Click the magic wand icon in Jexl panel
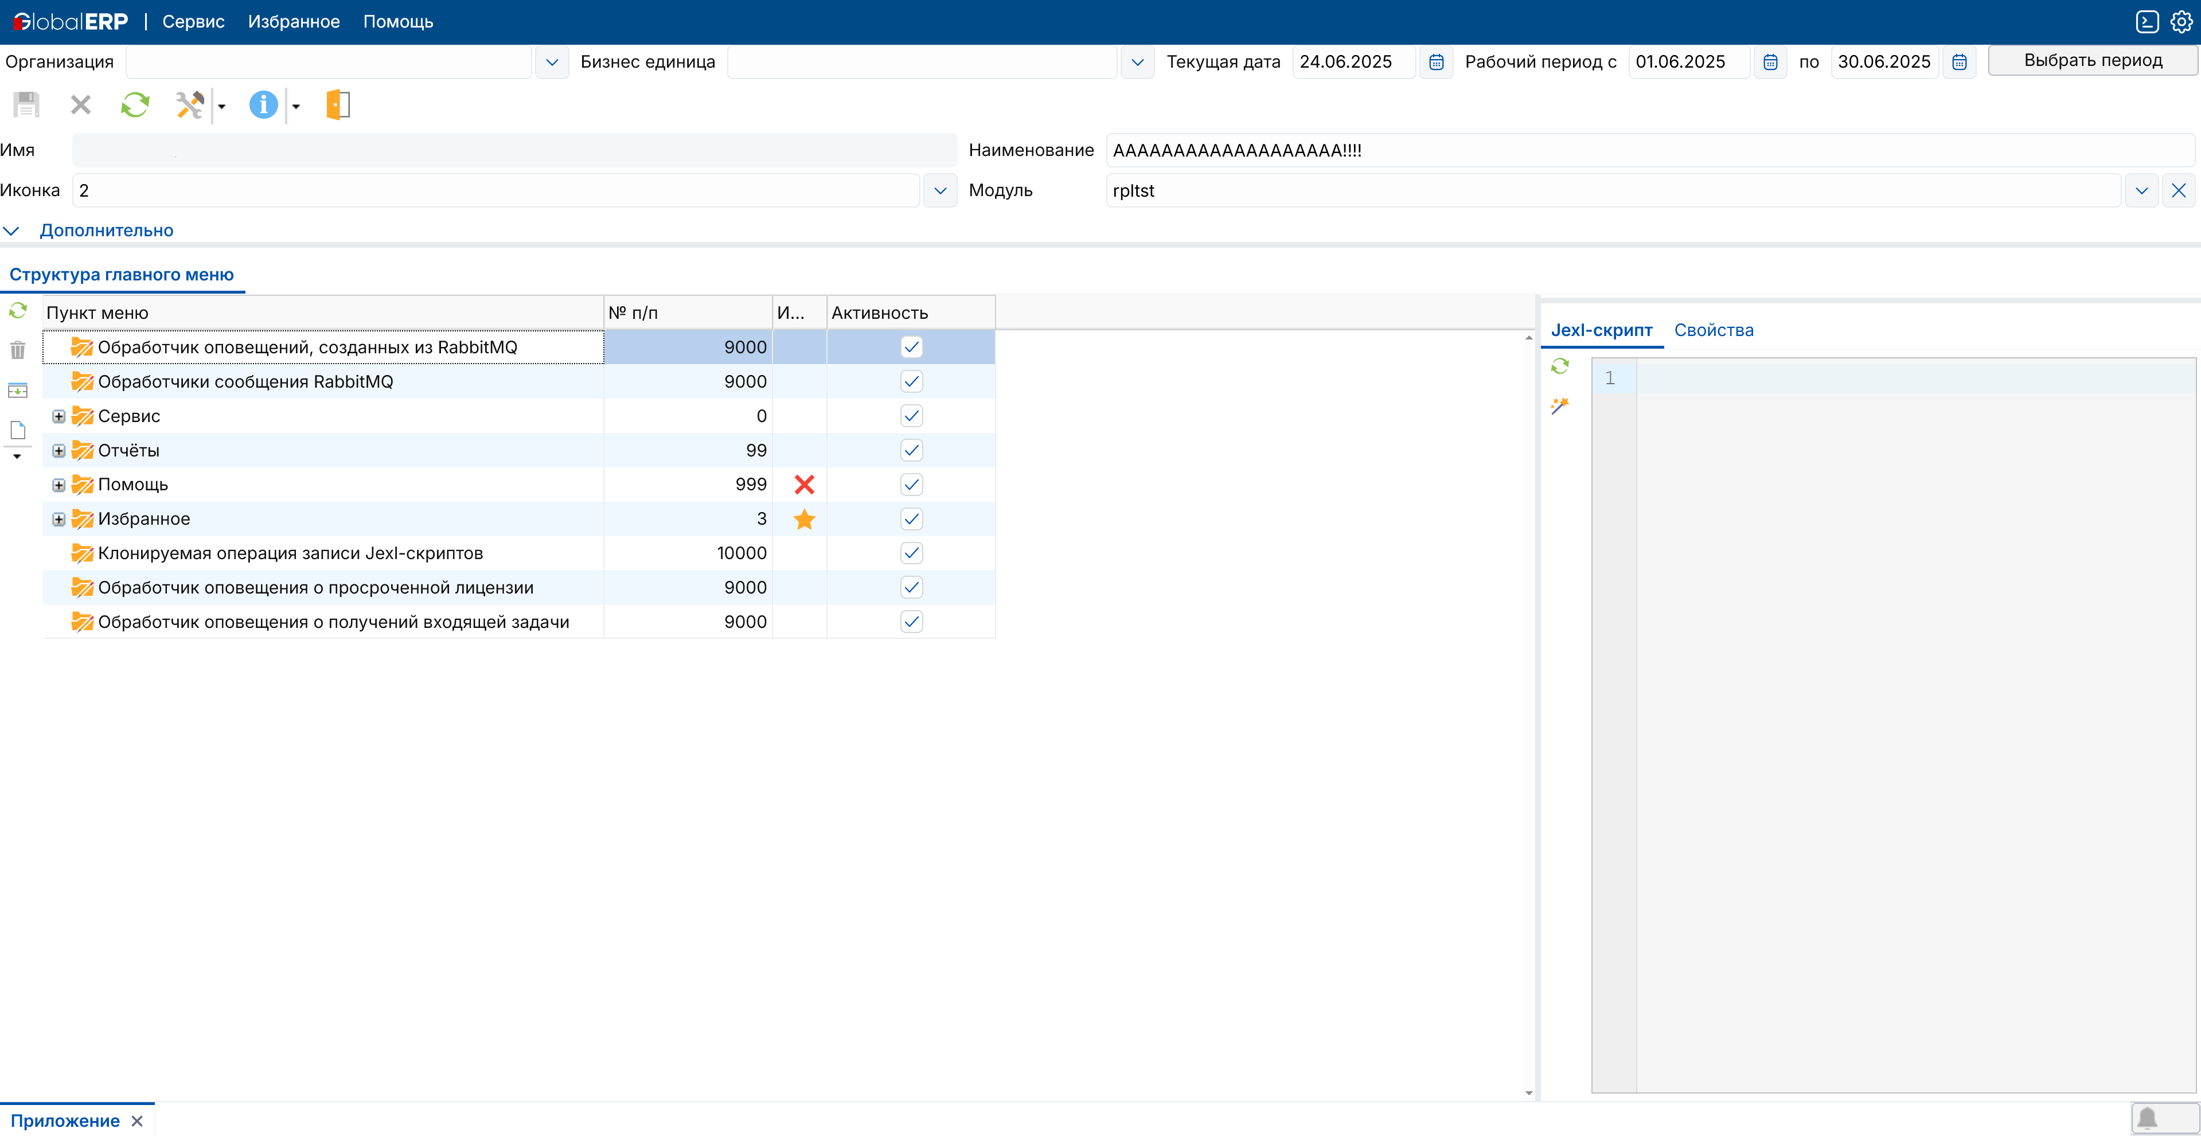 coord(1559,406)
